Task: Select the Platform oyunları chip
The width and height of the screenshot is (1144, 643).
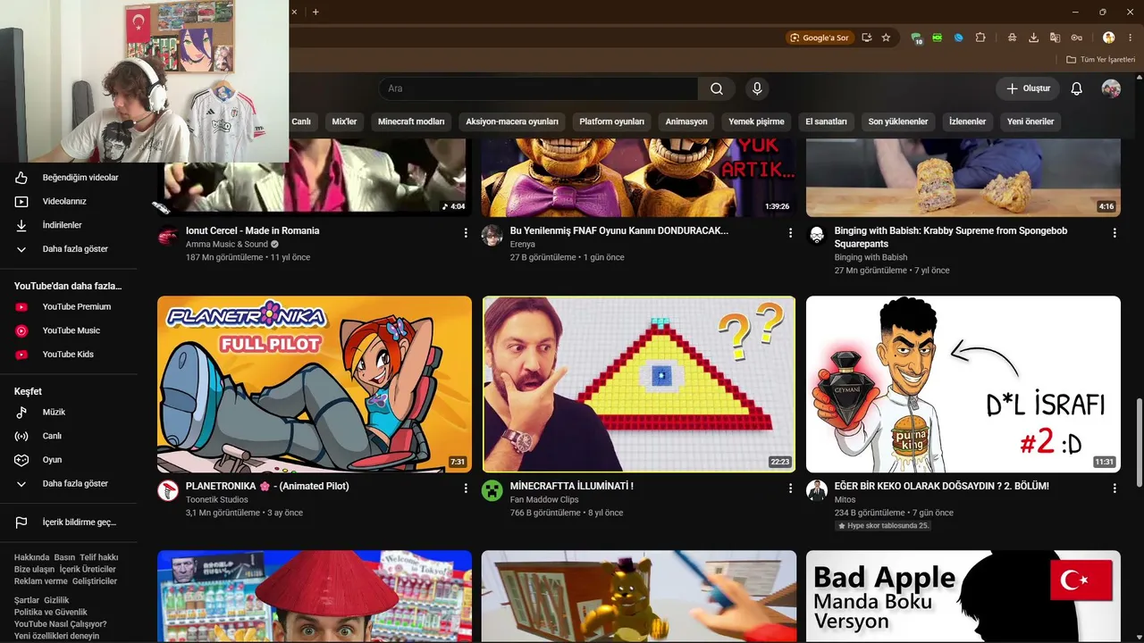Action: (x=612, y=121)
